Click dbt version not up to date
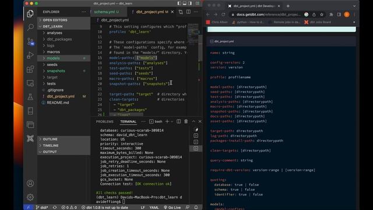The image size is (373, 210). 105,208
